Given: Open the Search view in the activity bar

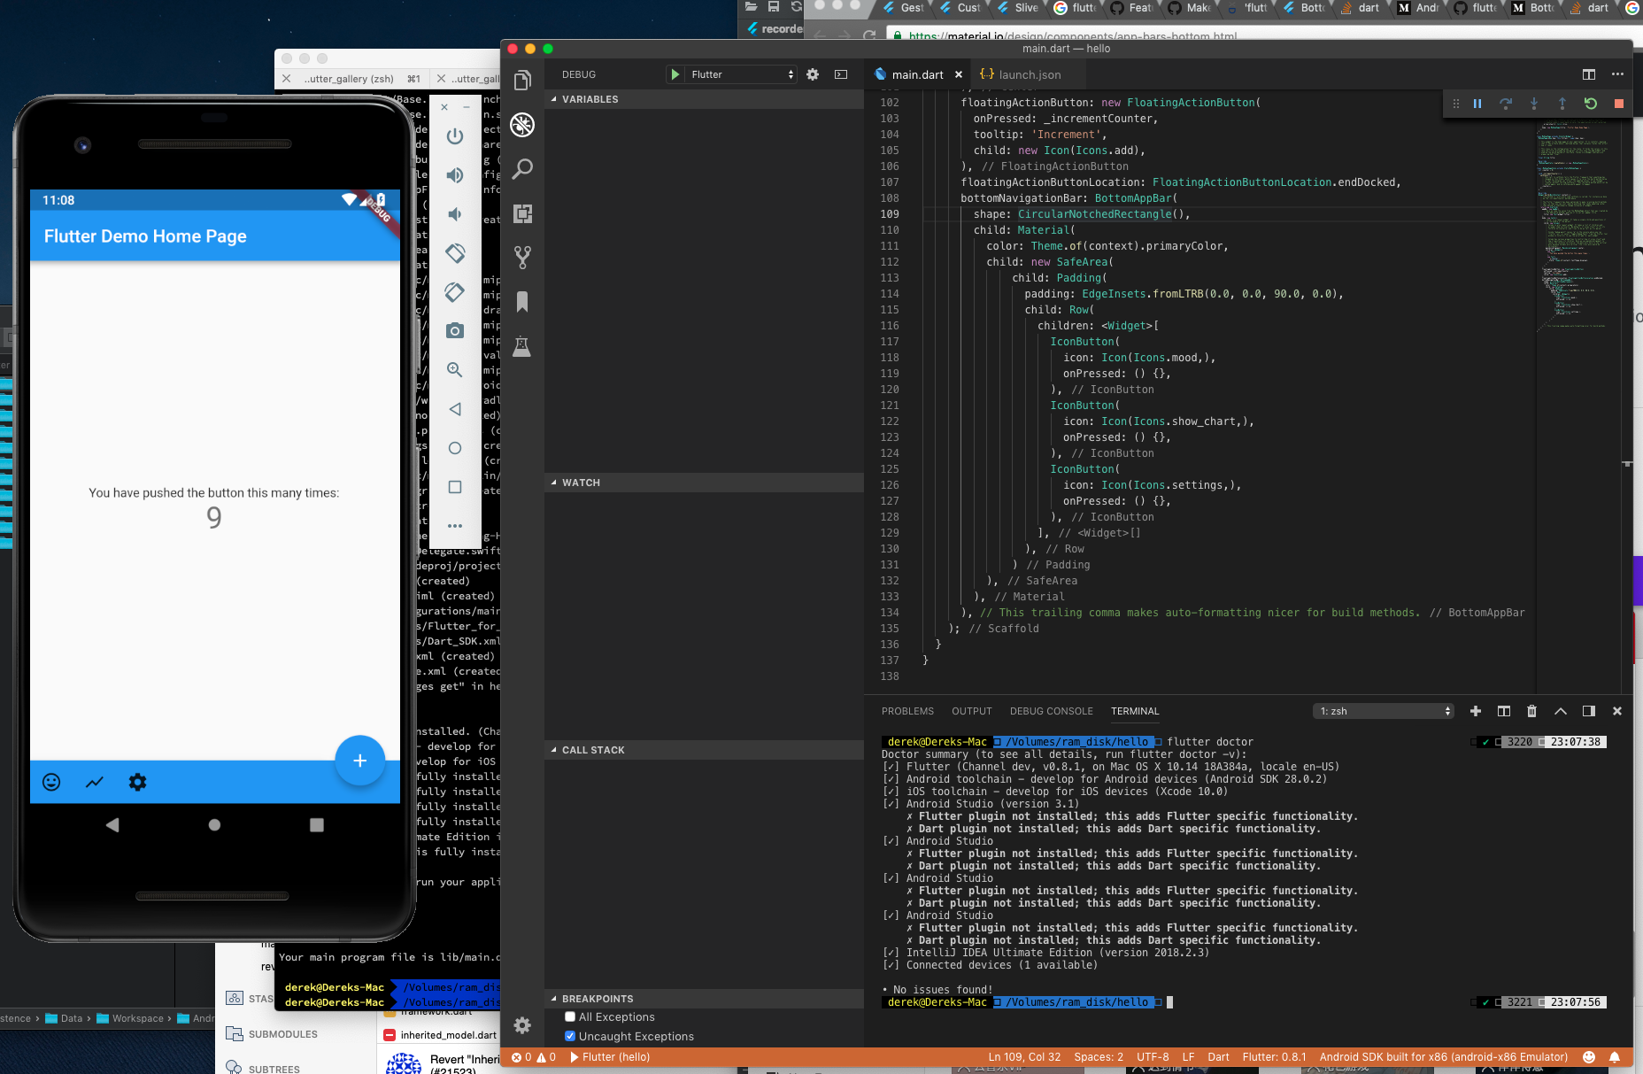Looking at the screenshot, I should click(x=522, y=168).
